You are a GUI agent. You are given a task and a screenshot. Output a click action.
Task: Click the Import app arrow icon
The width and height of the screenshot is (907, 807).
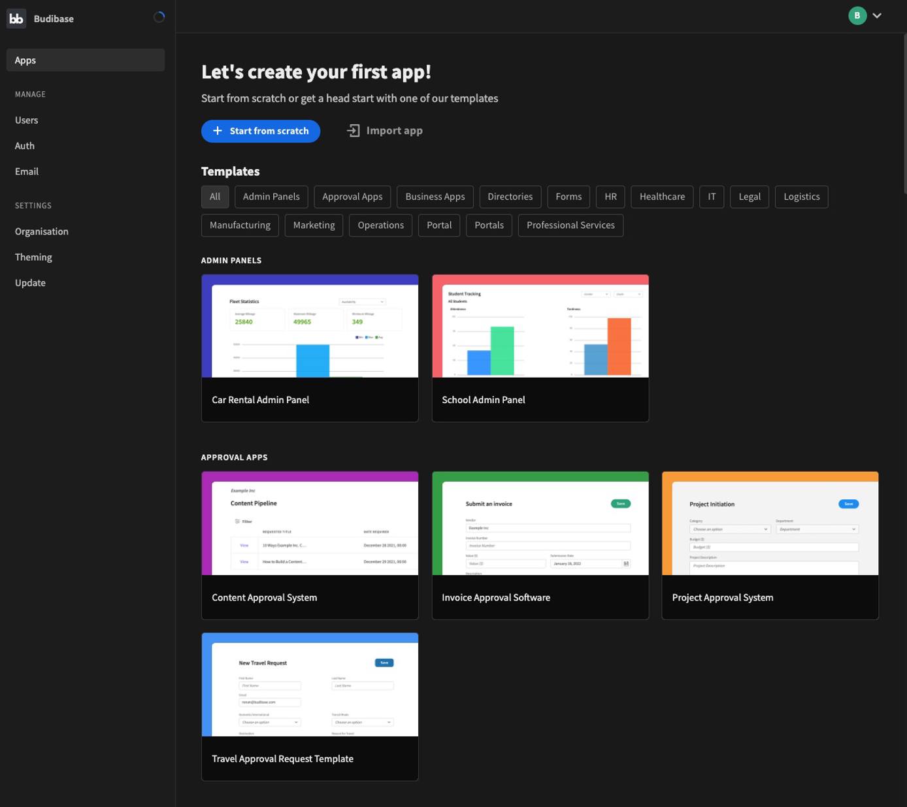[353, 130]
